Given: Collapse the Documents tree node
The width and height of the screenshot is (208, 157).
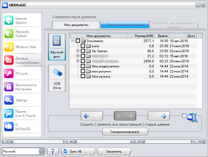Looking at the screenshot, I should 73,41.
